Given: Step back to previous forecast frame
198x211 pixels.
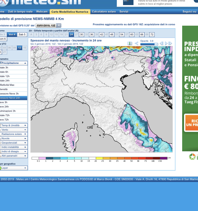Looking at the screenshot, I should click(x=161, y=44).
